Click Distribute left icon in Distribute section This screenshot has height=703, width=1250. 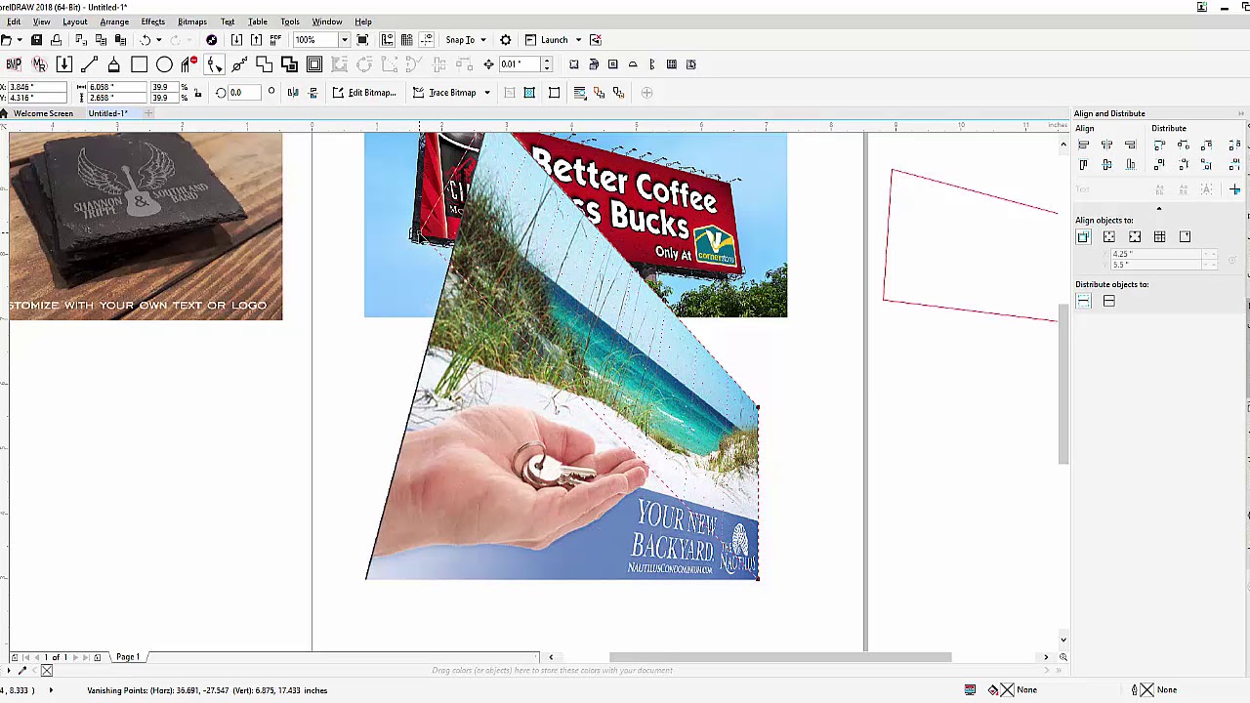(x=1159, y=145)
